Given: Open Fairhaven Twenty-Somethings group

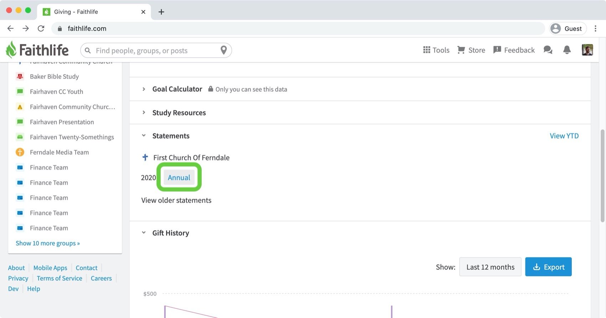Looking at the screenshot, I should pos(72,137).
